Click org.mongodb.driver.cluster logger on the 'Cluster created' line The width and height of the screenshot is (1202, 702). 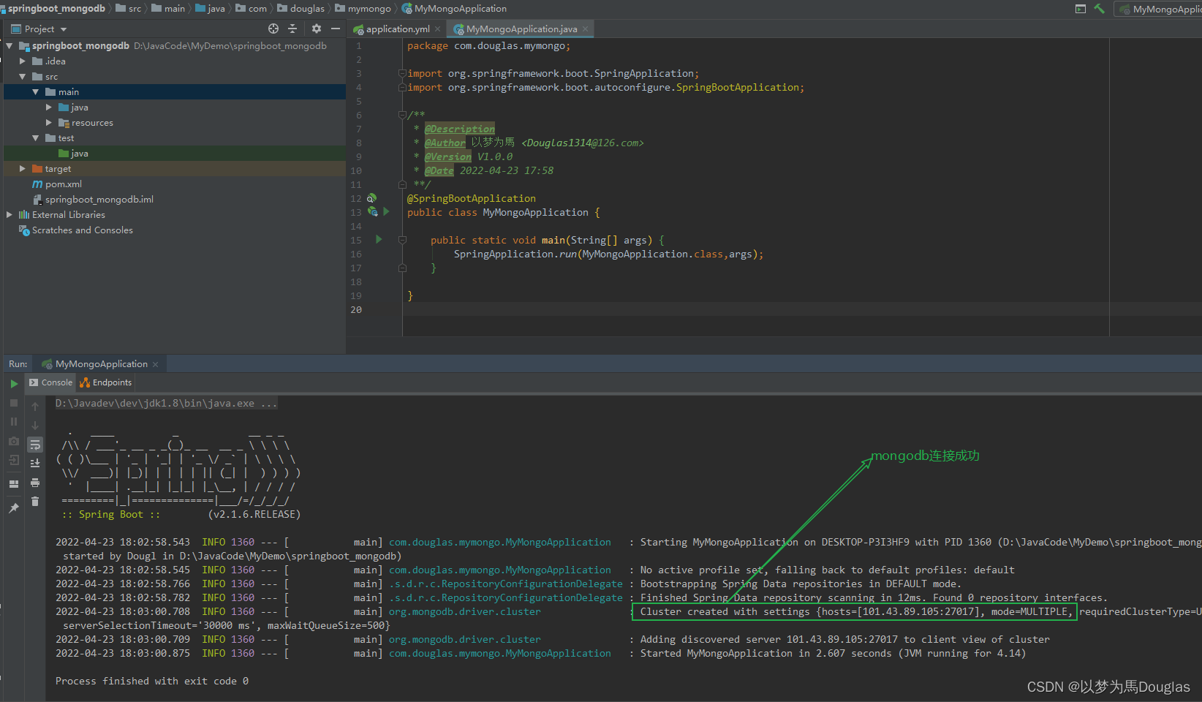(465, 611)
